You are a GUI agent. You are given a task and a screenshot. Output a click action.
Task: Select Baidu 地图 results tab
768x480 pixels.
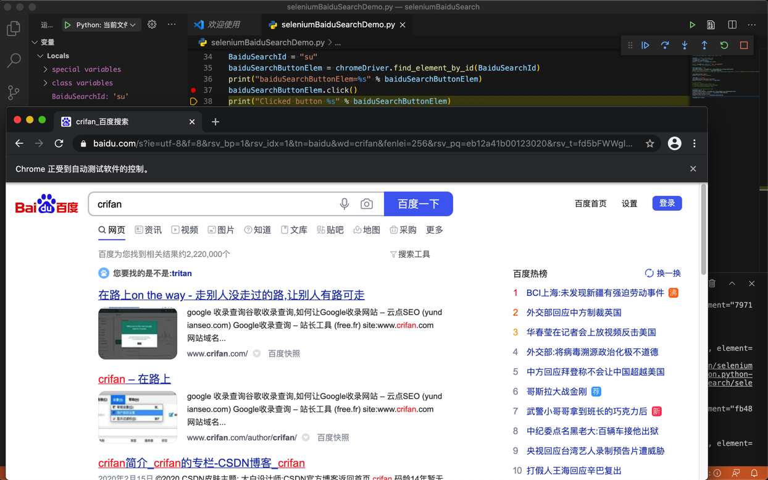367,230
